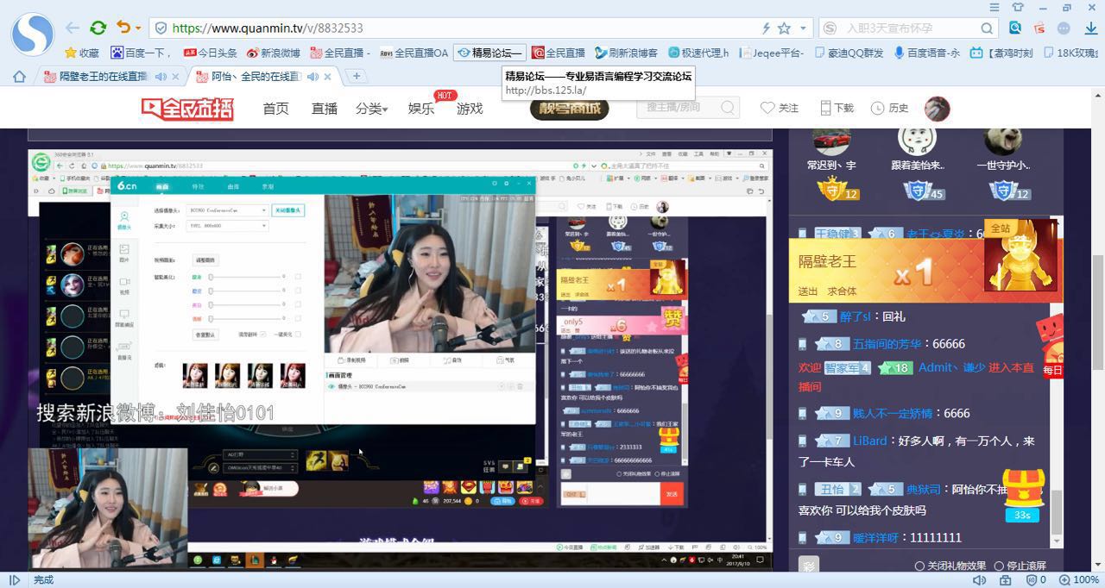Open the back-button history dropdown arrow
Screen dimensions: 1105x588
tap(138, 28)
